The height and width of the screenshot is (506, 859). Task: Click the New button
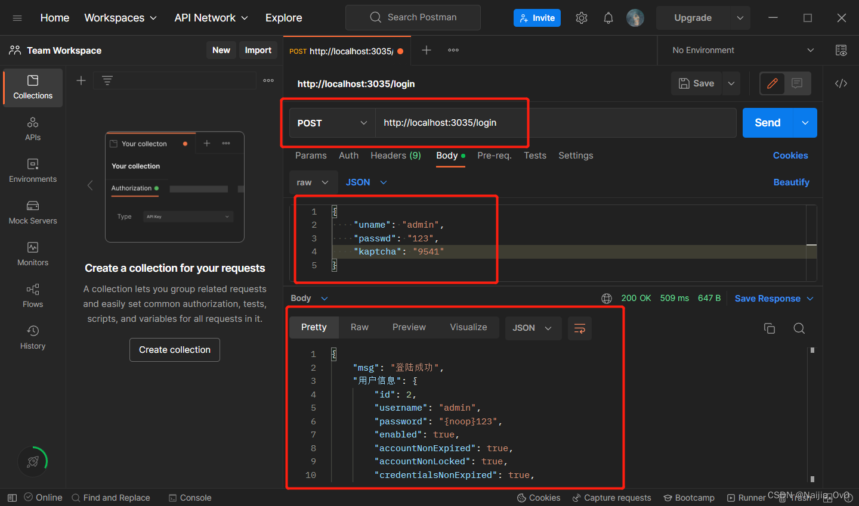[x=221, y=51]
